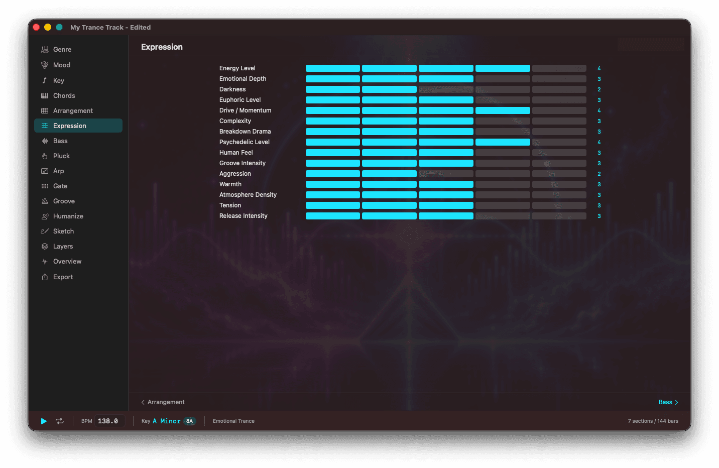
Task: Select the Humanize sidebar item
Action: 78,216
